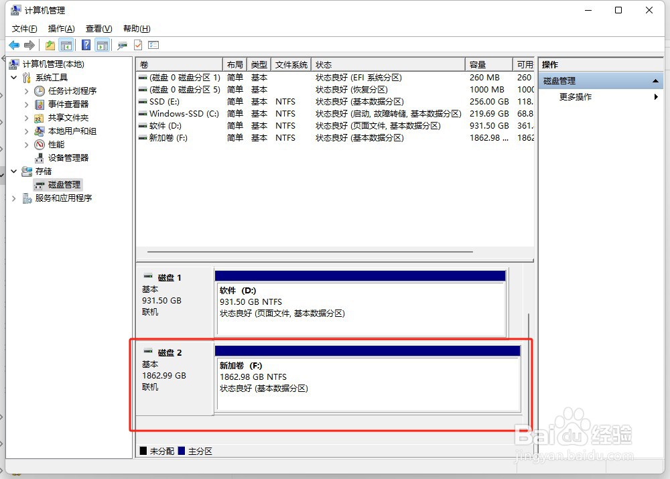Expand the 服务和应用程序 tree branch

[x=13, y=198]
